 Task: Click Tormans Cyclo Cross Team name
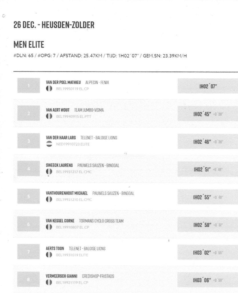(x=101, y=221)
